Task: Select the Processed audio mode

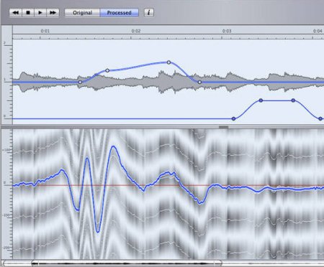Action: pos(120,13)
